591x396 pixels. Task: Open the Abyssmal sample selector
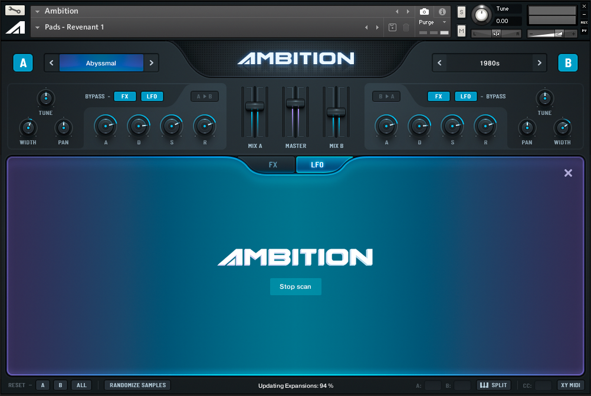101,63
